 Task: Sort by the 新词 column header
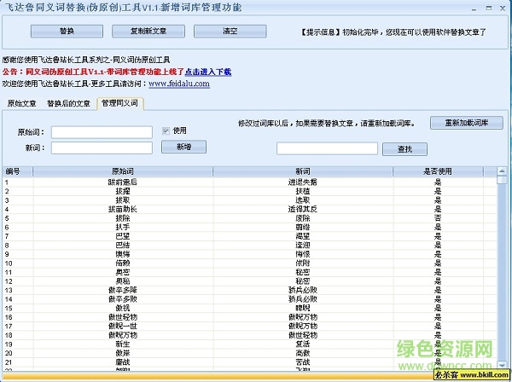click(303, 171)
